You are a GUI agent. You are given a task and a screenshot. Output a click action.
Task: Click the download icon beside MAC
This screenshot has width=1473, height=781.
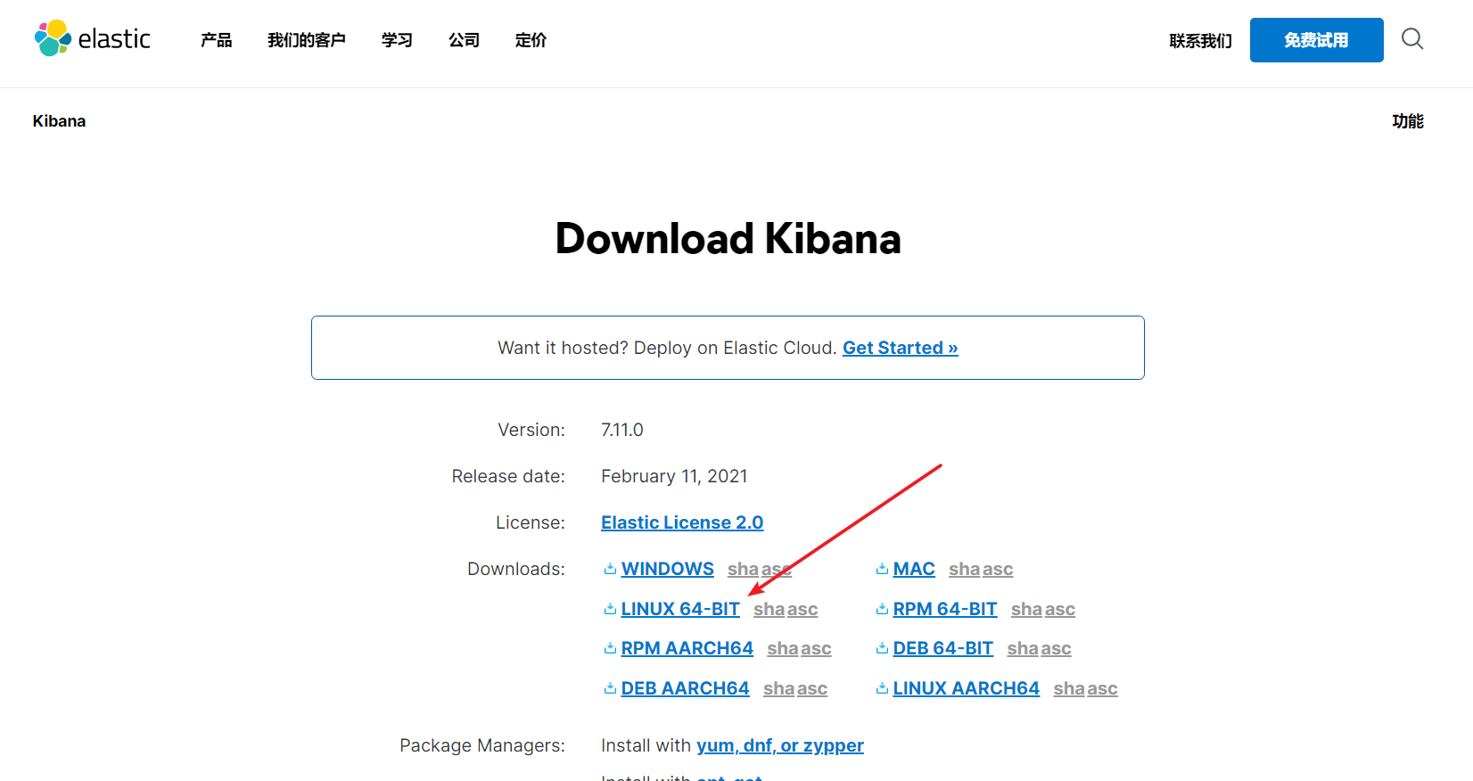pyautogui.click(x=882, y=569)
